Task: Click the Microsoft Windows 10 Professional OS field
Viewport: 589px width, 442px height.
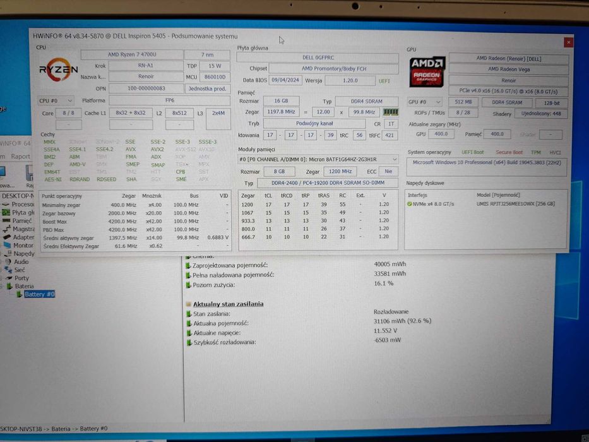Action: [487, 167]
